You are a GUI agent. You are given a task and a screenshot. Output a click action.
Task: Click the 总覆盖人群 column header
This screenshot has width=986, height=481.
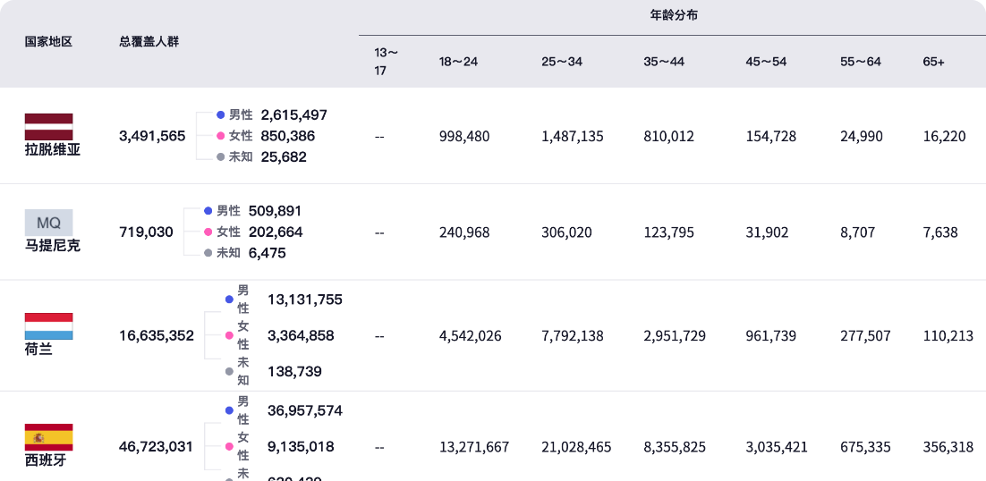149,42
